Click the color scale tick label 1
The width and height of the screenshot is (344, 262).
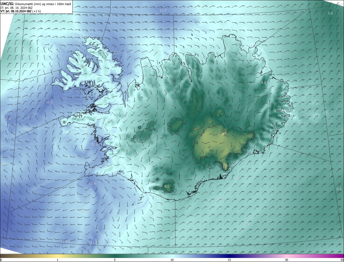point(58,260)
